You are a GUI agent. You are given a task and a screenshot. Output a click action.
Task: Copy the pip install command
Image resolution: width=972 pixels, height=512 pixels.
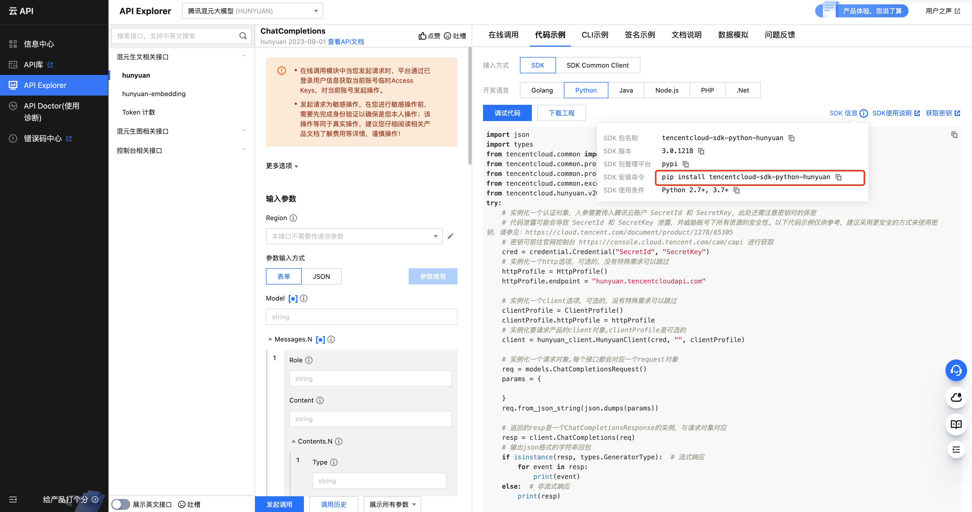[x=838, y=177]
